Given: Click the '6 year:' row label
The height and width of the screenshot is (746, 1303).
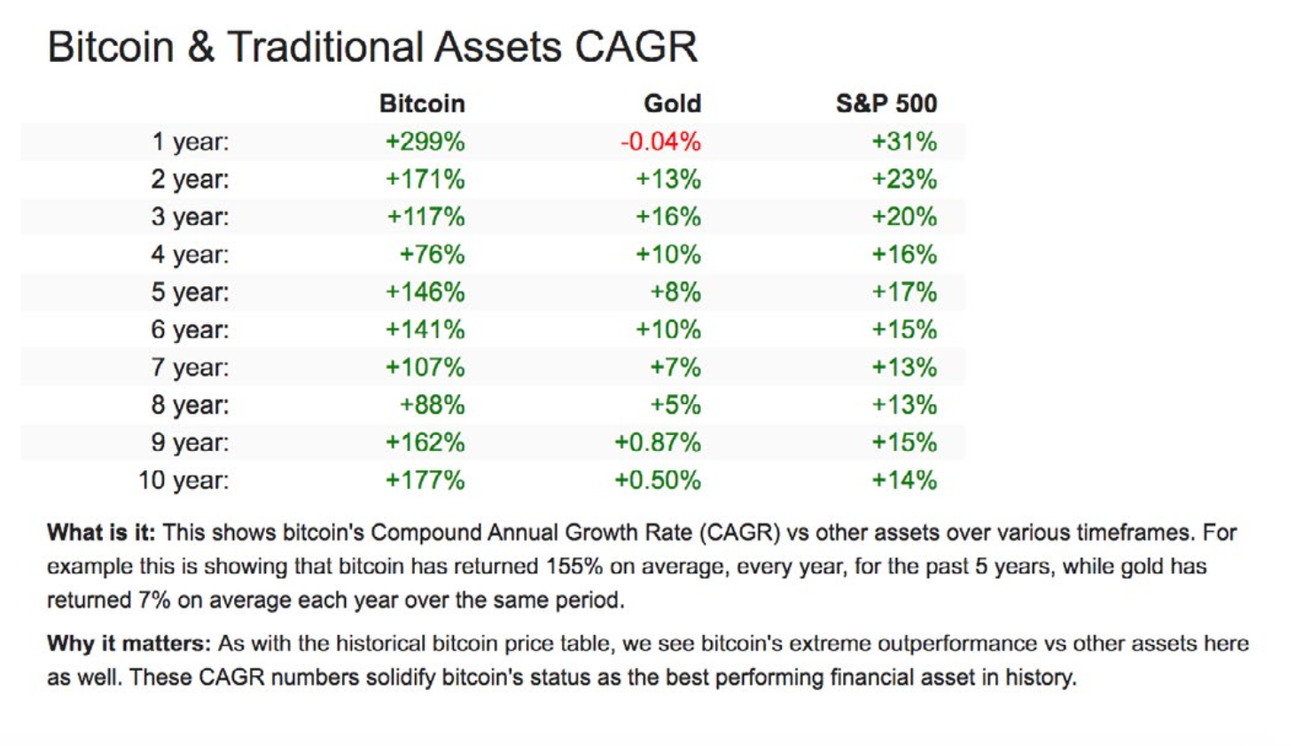Looking at the screenshot, I should click(190, 330).
